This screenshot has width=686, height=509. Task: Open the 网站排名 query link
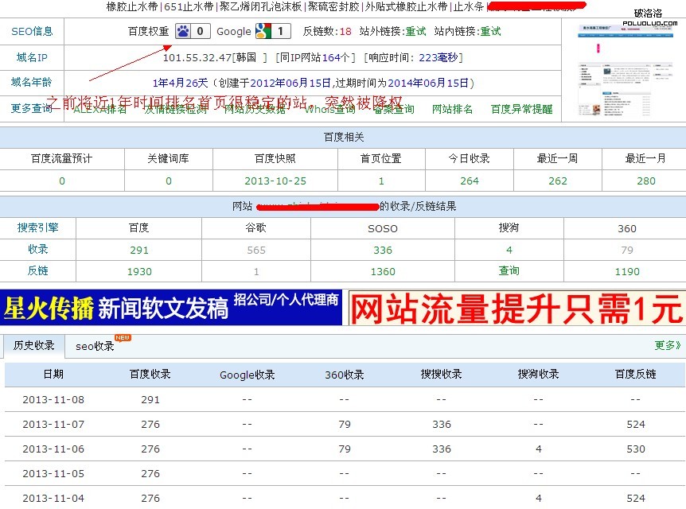[452, 109]
